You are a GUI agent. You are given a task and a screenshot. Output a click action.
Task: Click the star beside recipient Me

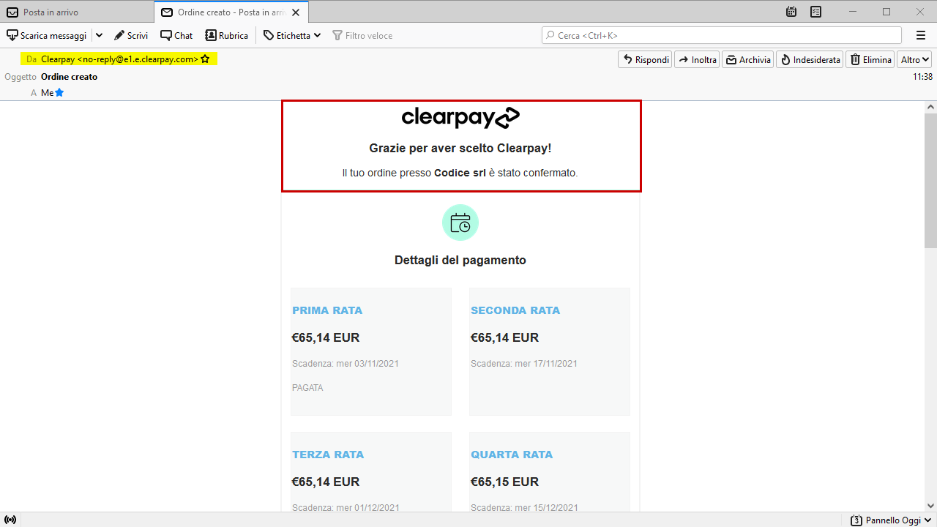(59, 93)
